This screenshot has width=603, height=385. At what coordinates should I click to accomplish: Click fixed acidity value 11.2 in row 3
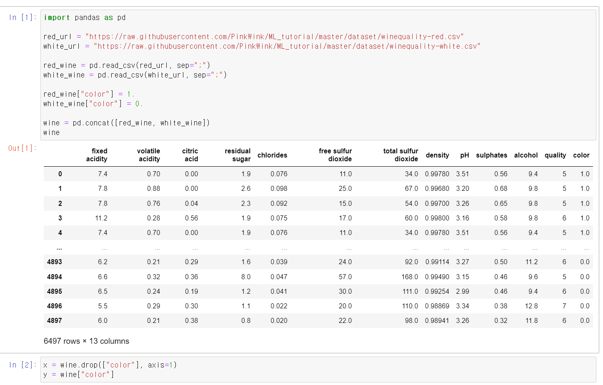[x=101, y=218]
